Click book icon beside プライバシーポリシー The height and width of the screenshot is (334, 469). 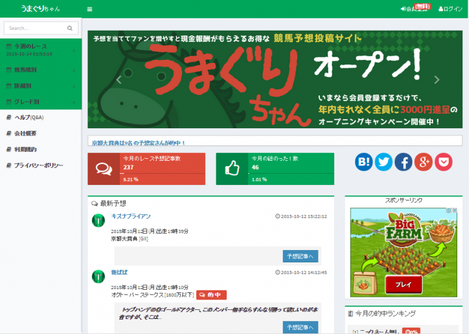click(x=9, y=165)
